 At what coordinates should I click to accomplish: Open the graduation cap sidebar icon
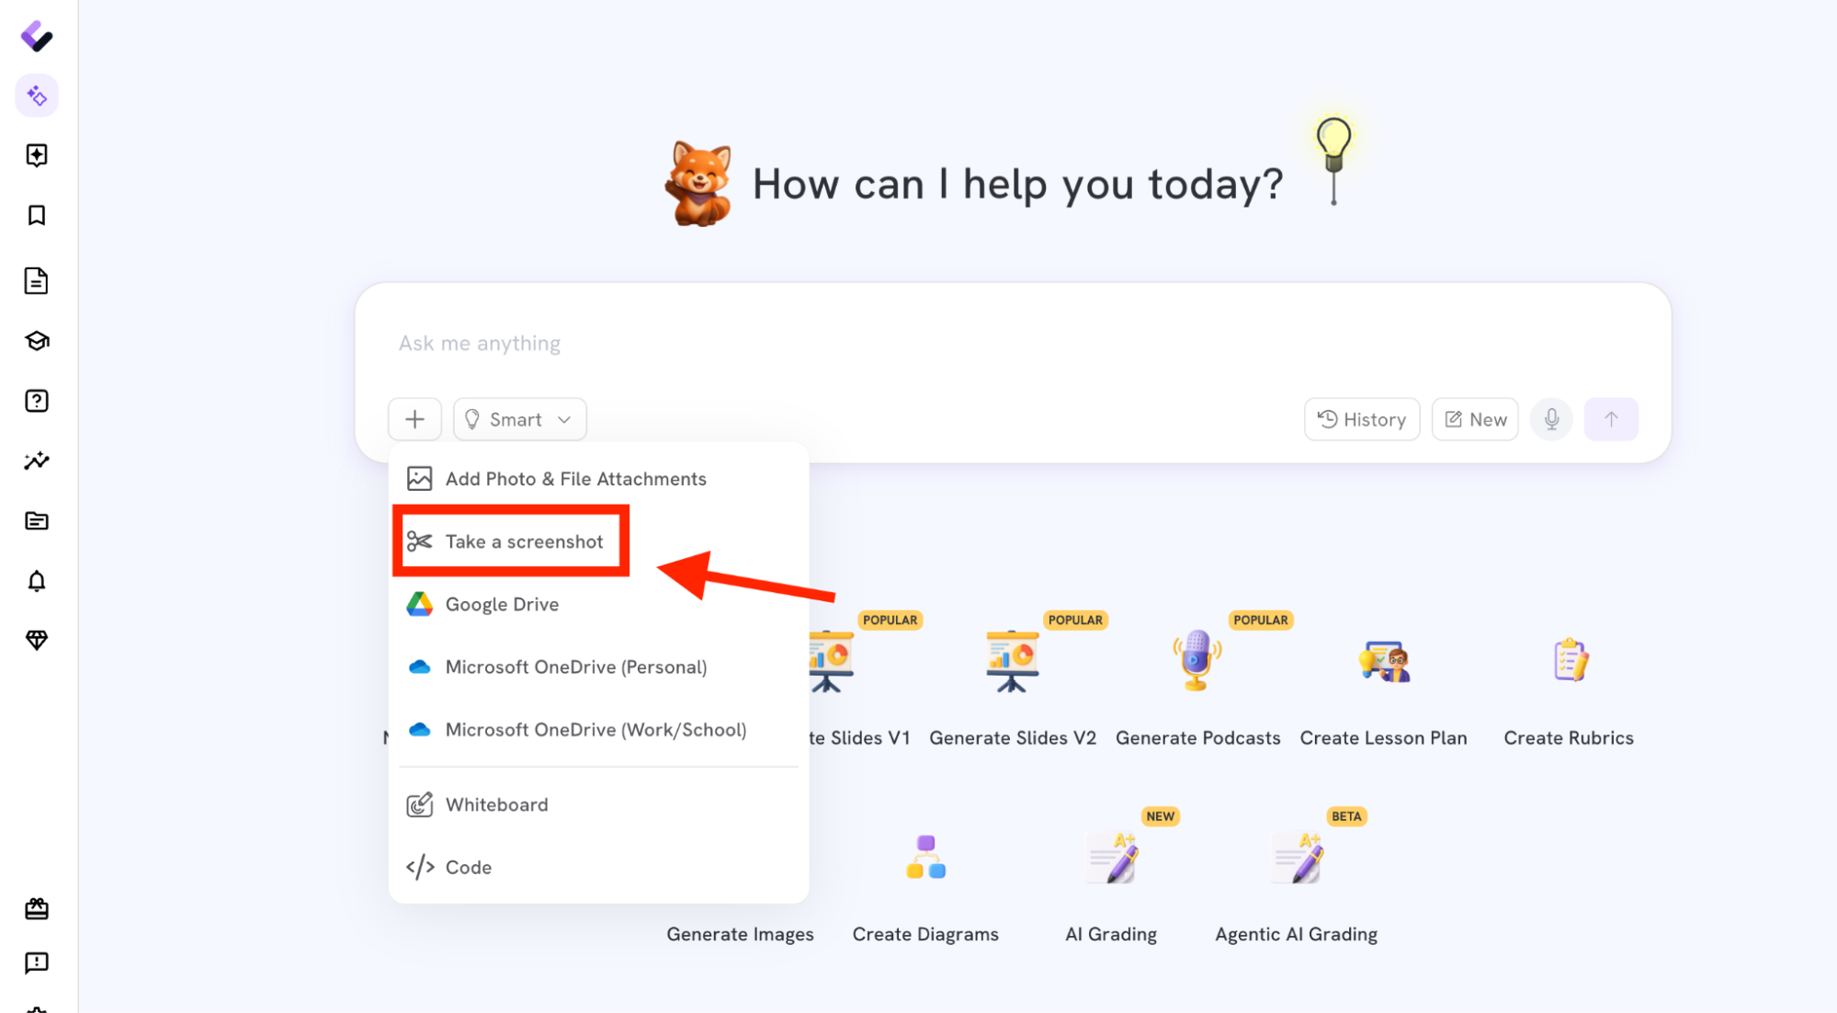37,341
